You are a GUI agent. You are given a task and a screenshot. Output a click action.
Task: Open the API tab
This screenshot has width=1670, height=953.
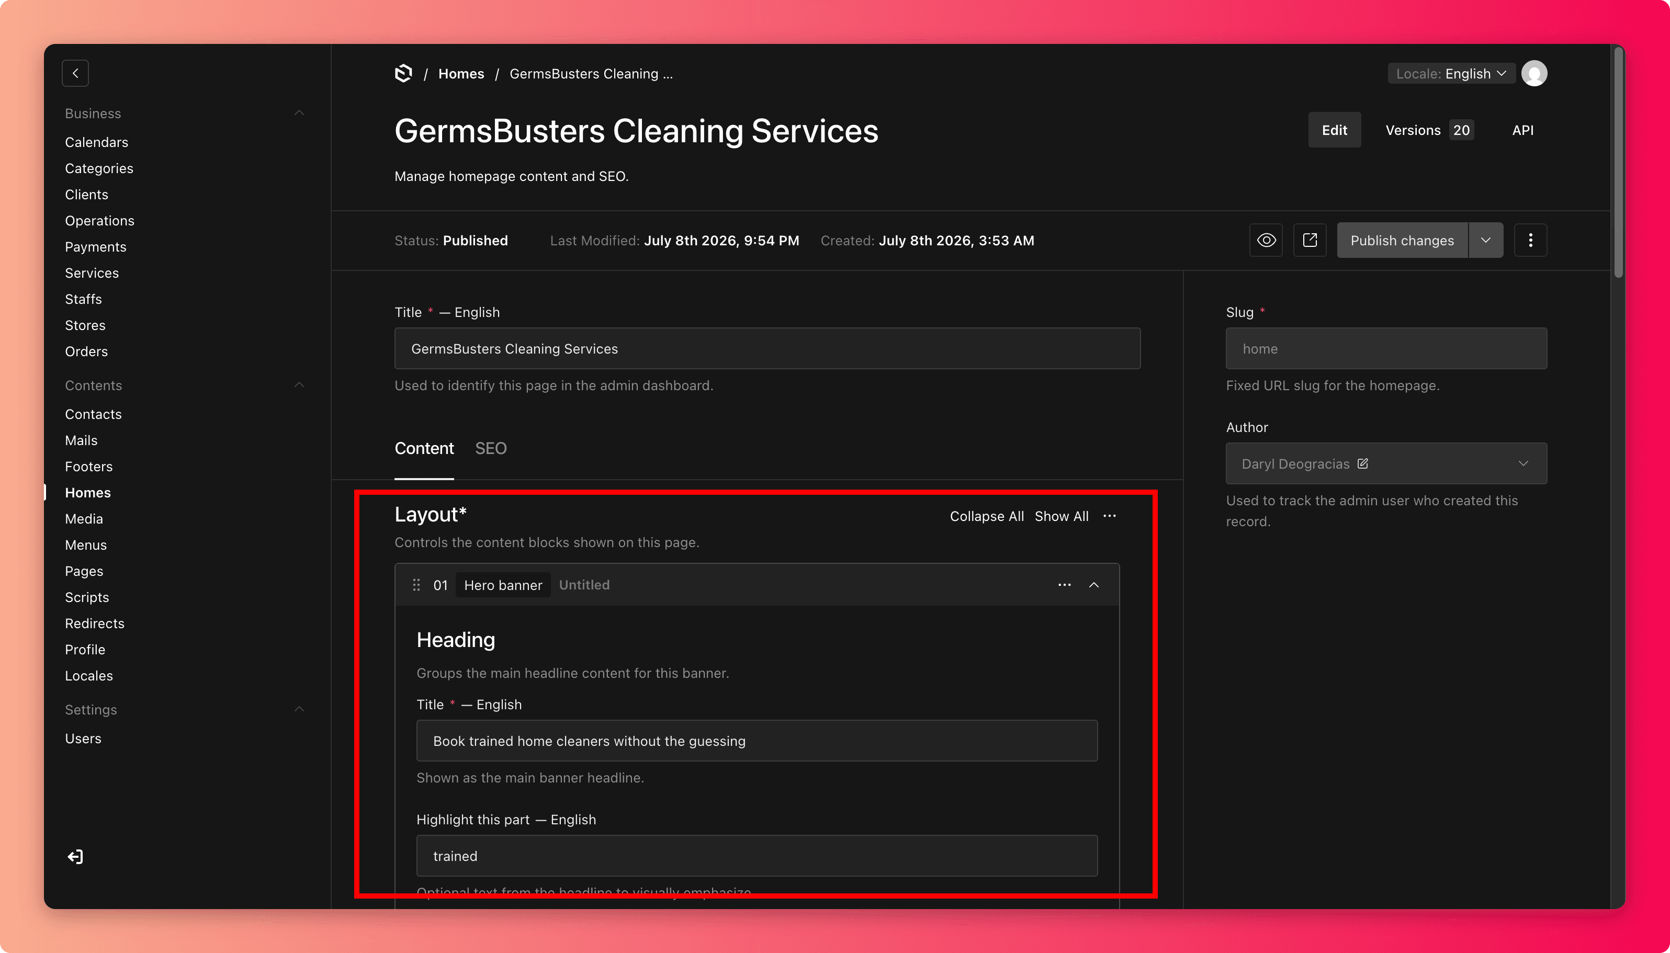point(1522,130)
